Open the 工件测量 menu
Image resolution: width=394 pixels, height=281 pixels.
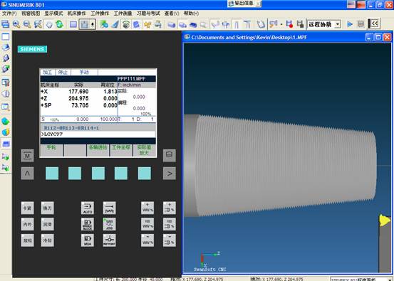pyautogui.click(x=123, y=14)
